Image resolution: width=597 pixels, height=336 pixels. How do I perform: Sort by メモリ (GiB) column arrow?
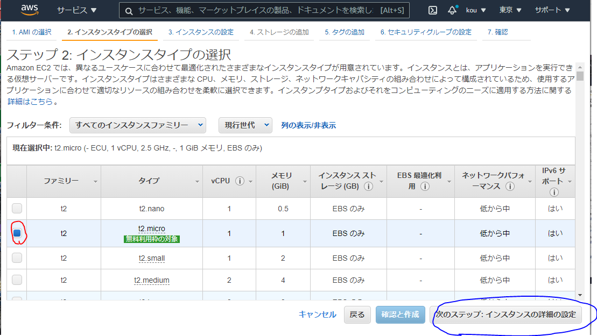coord(305,182)
